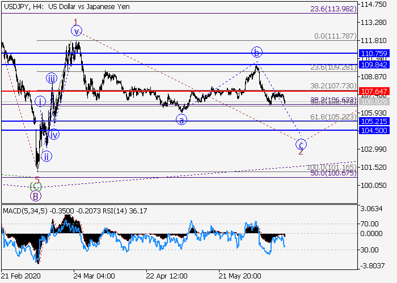Select the circled wave iii label
397x283 pixels.
click(52, 79)
